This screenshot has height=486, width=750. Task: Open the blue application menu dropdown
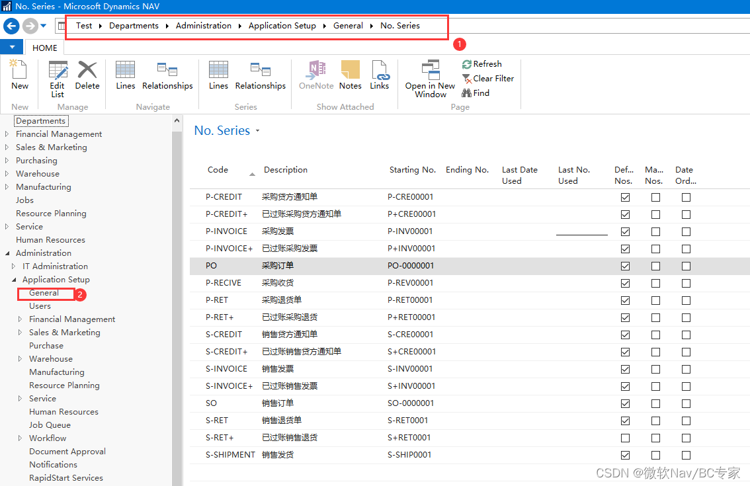pyautogui.click(x=13, y=48)
